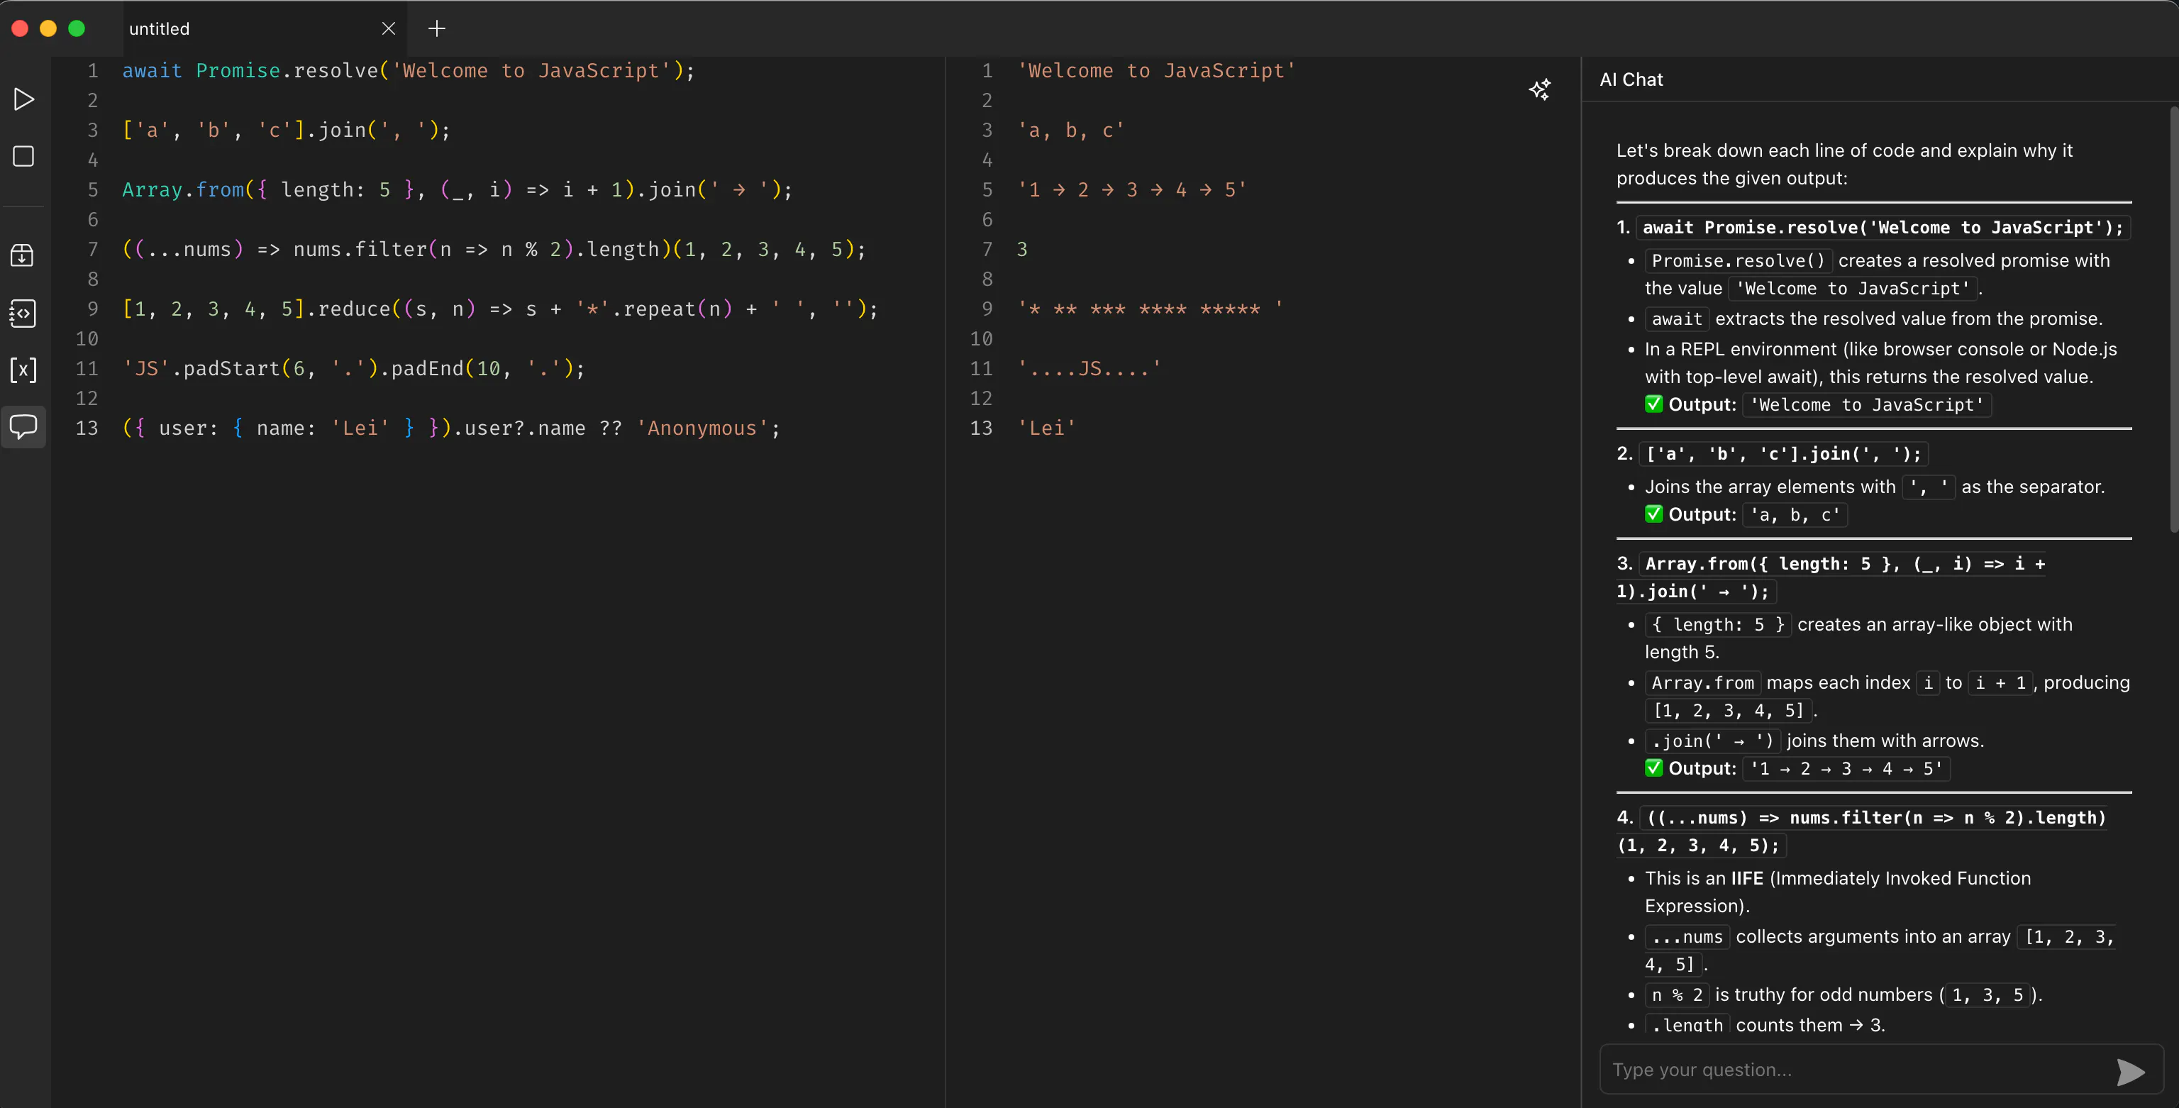Click output 'Welcome to JavaScript' result
Screen dimensions: 2179x1108
click(1156, 70)
